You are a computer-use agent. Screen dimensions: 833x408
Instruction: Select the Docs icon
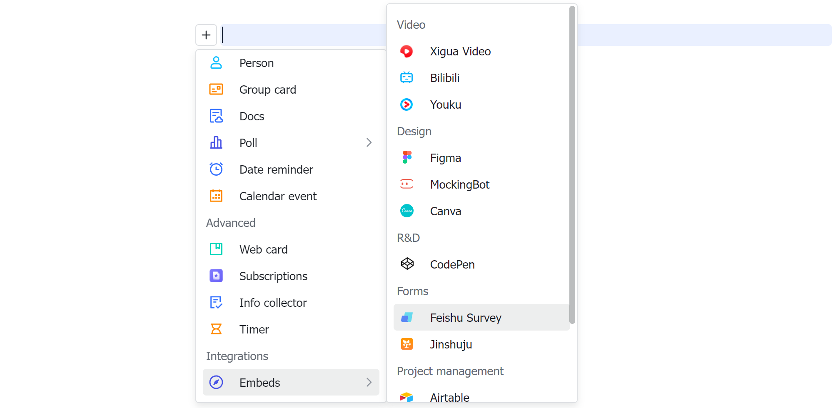coord(216,116)
